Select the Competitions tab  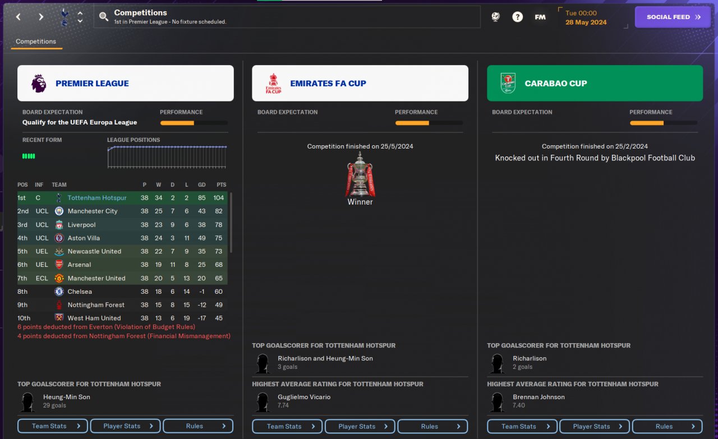pyautogui.click(x=36, y=41)
